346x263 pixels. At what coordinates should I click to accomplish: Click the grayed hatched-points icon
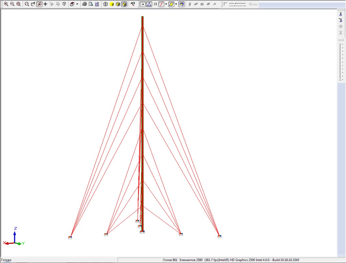tap(58, 4)
